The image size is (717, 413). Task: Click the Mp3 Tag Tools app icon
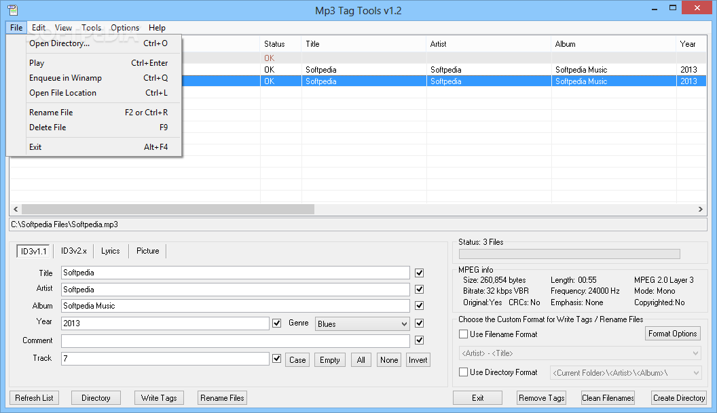point(13,9)
